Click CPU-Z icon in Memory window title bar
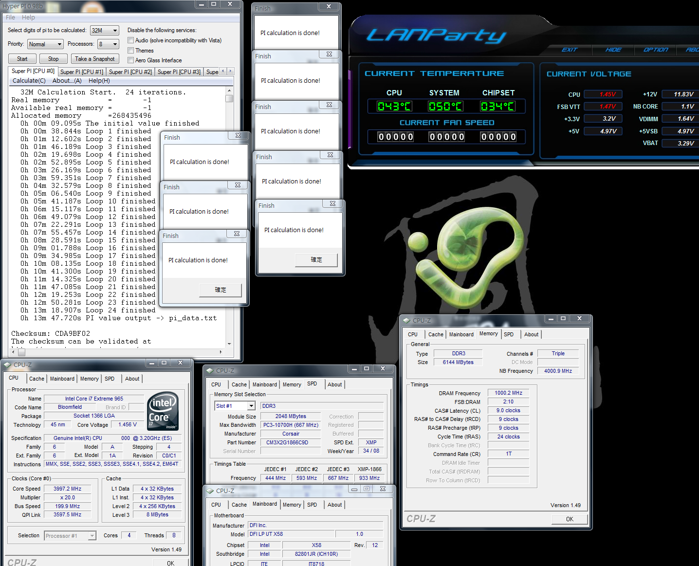Viewport: 699px width, 566px height. (x=407, y=320)
